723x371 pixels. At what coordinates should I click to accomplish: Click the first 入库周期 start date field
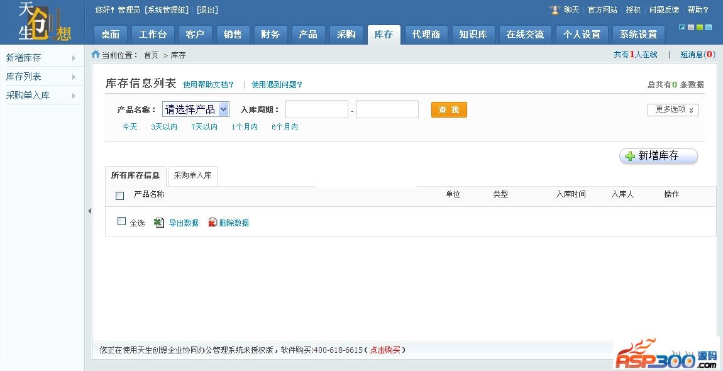[x=316, y=109]
